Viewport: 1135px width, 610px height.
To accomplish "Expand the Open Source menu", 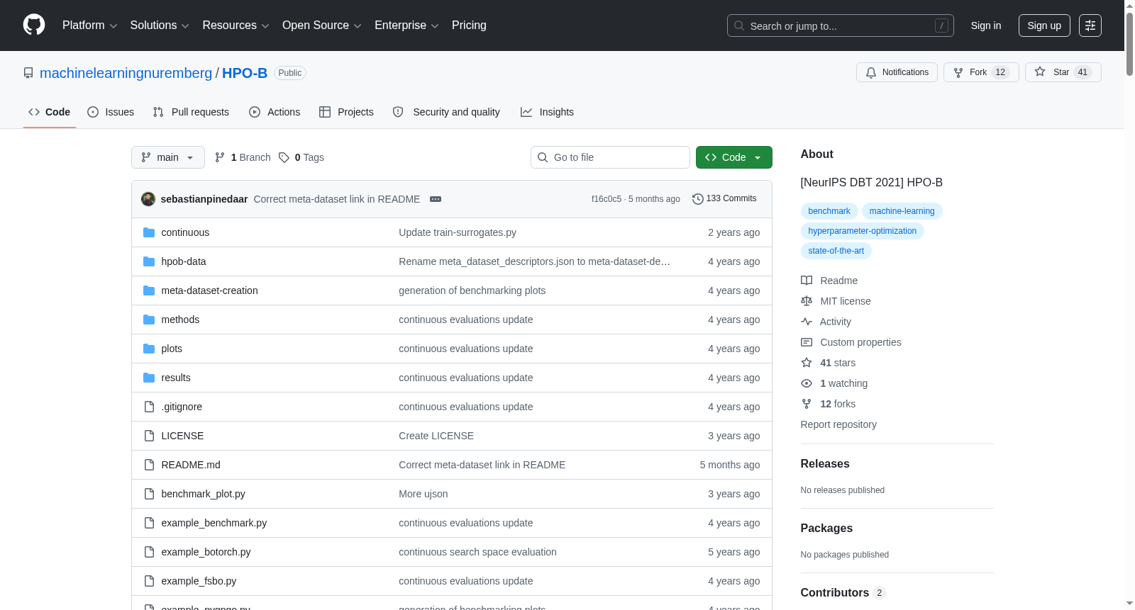I will point(322,26).
